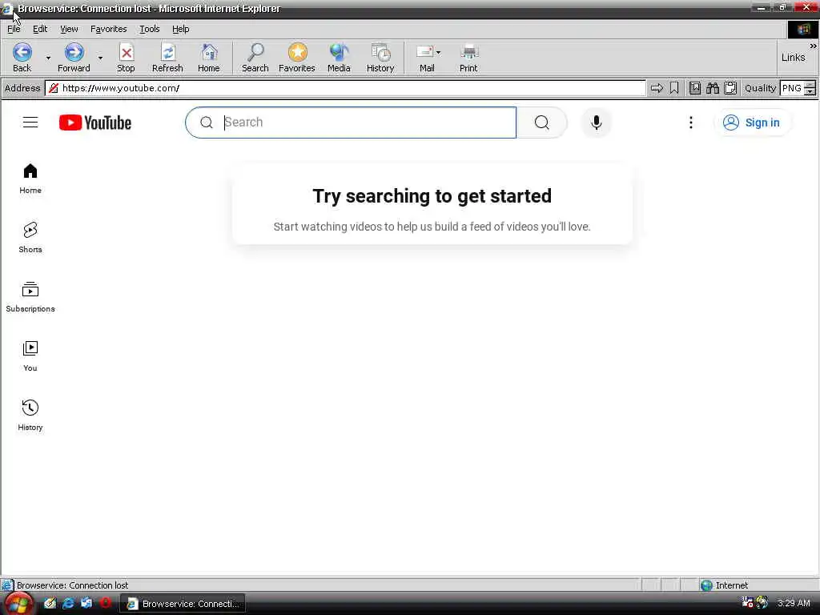Viewport: 820px width, 615px height.
Task: Open the IE Search toolbar pane
Action: [255, 58]
